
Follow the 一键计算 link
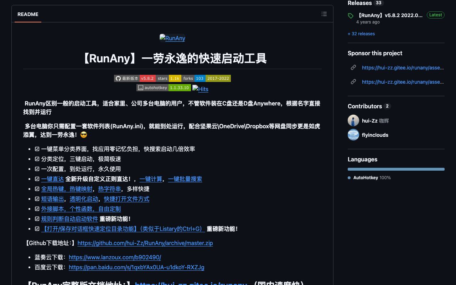(x=151, y=179)
